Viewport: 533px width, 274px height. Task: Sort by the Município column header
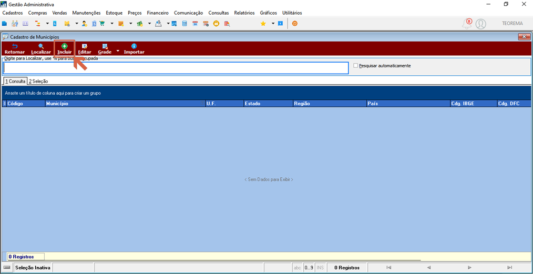pos(125,104)
